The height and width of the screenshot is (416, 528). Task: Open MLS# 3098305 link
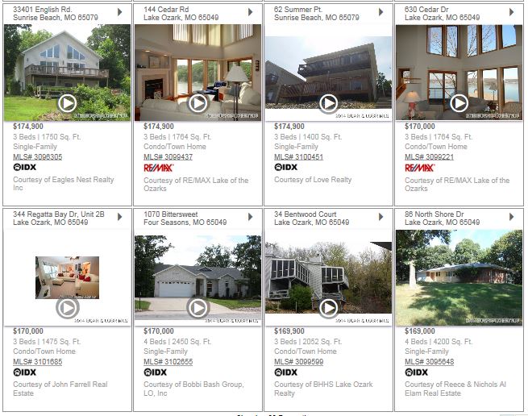click(x=38, y=157)
